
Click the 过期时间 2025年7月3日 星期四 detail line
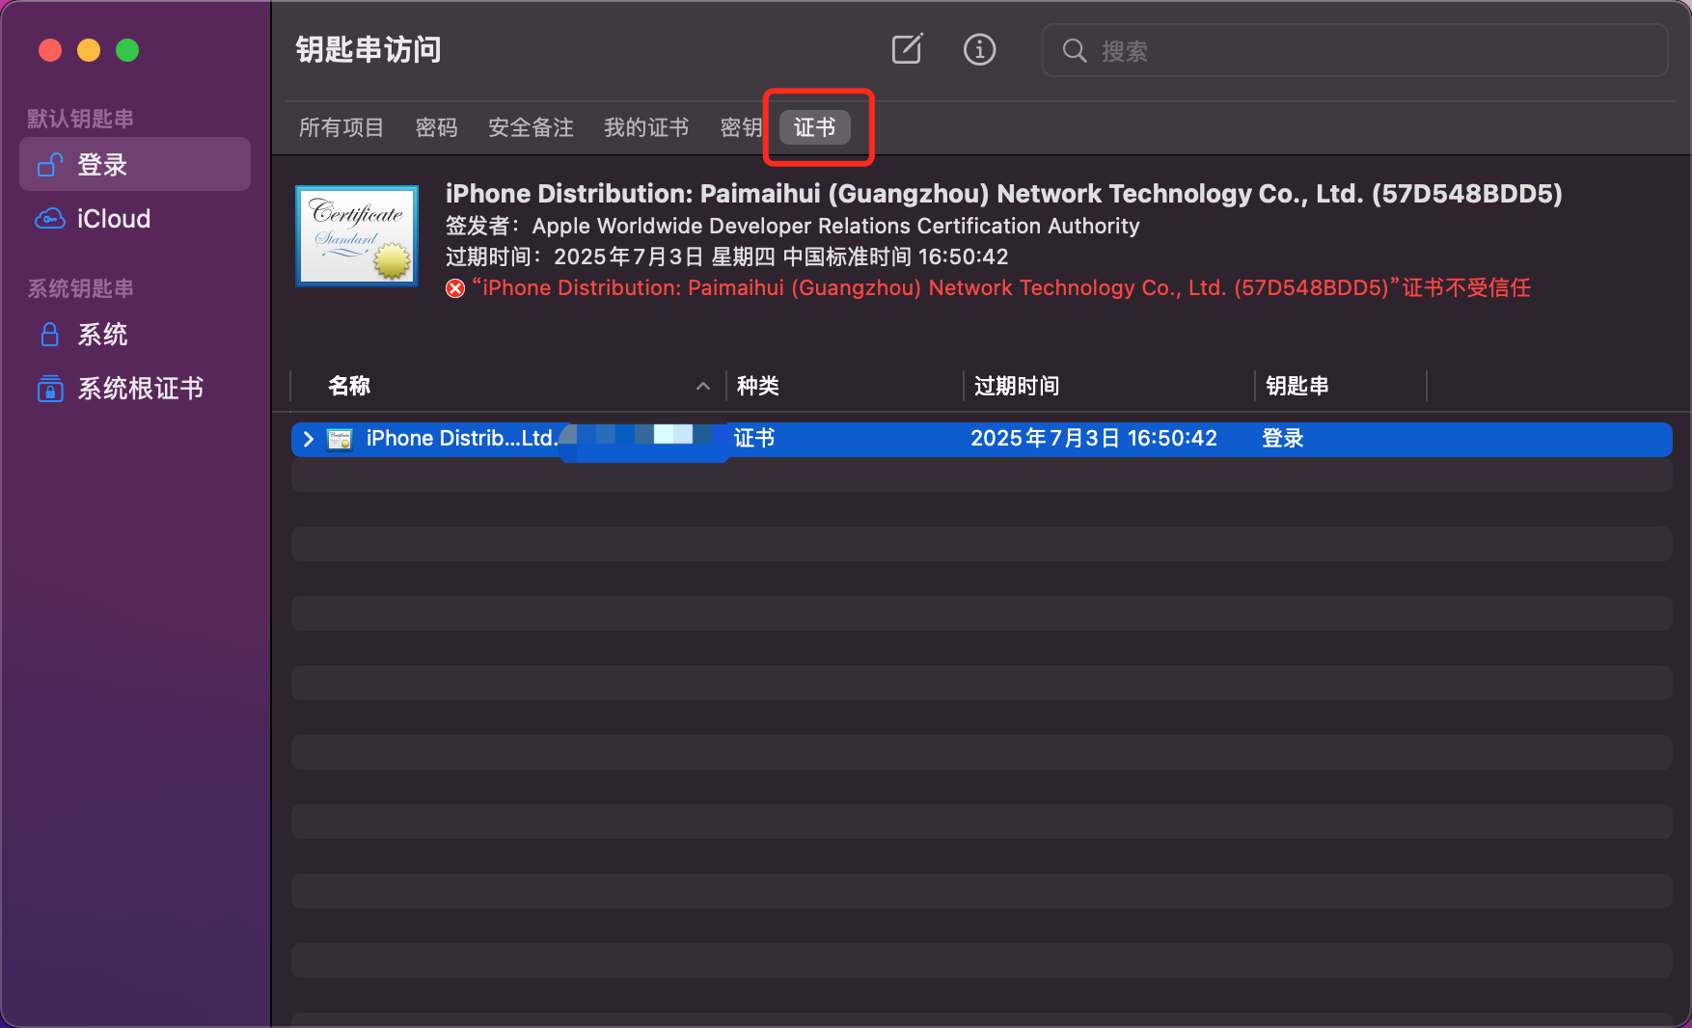[726, 257]
